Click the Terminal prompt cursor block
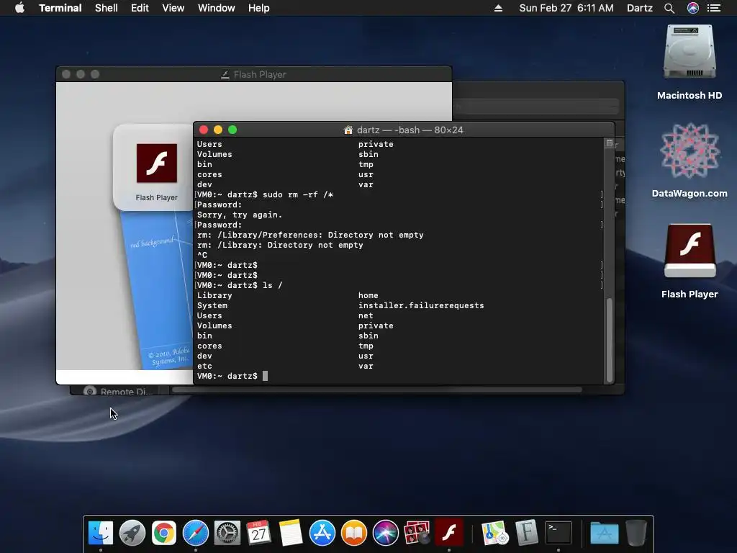737x553 pixels. [x=265, y=376]
